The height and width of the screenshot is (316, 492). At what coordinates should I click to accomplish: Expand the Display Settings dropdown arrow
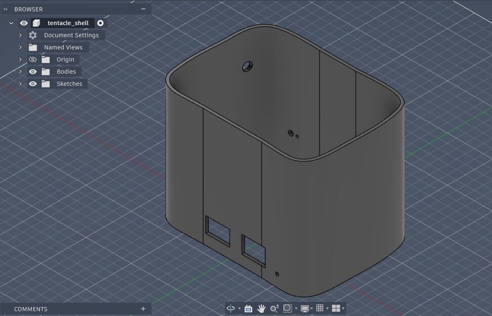pos(312,309)
